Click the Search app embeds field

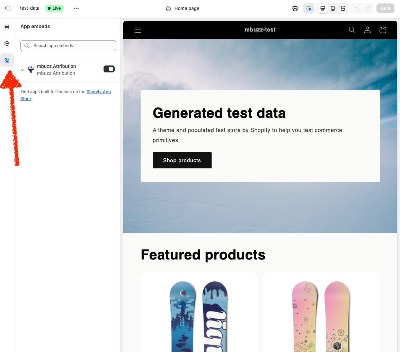68,45
